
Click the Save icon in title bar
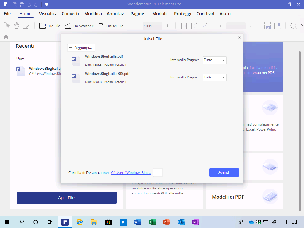coord(15,4)
